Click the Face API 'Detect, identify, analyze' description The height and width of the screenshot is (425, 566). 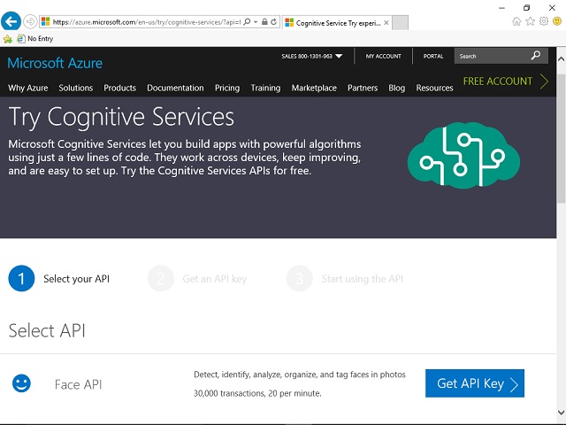point(300,375)
